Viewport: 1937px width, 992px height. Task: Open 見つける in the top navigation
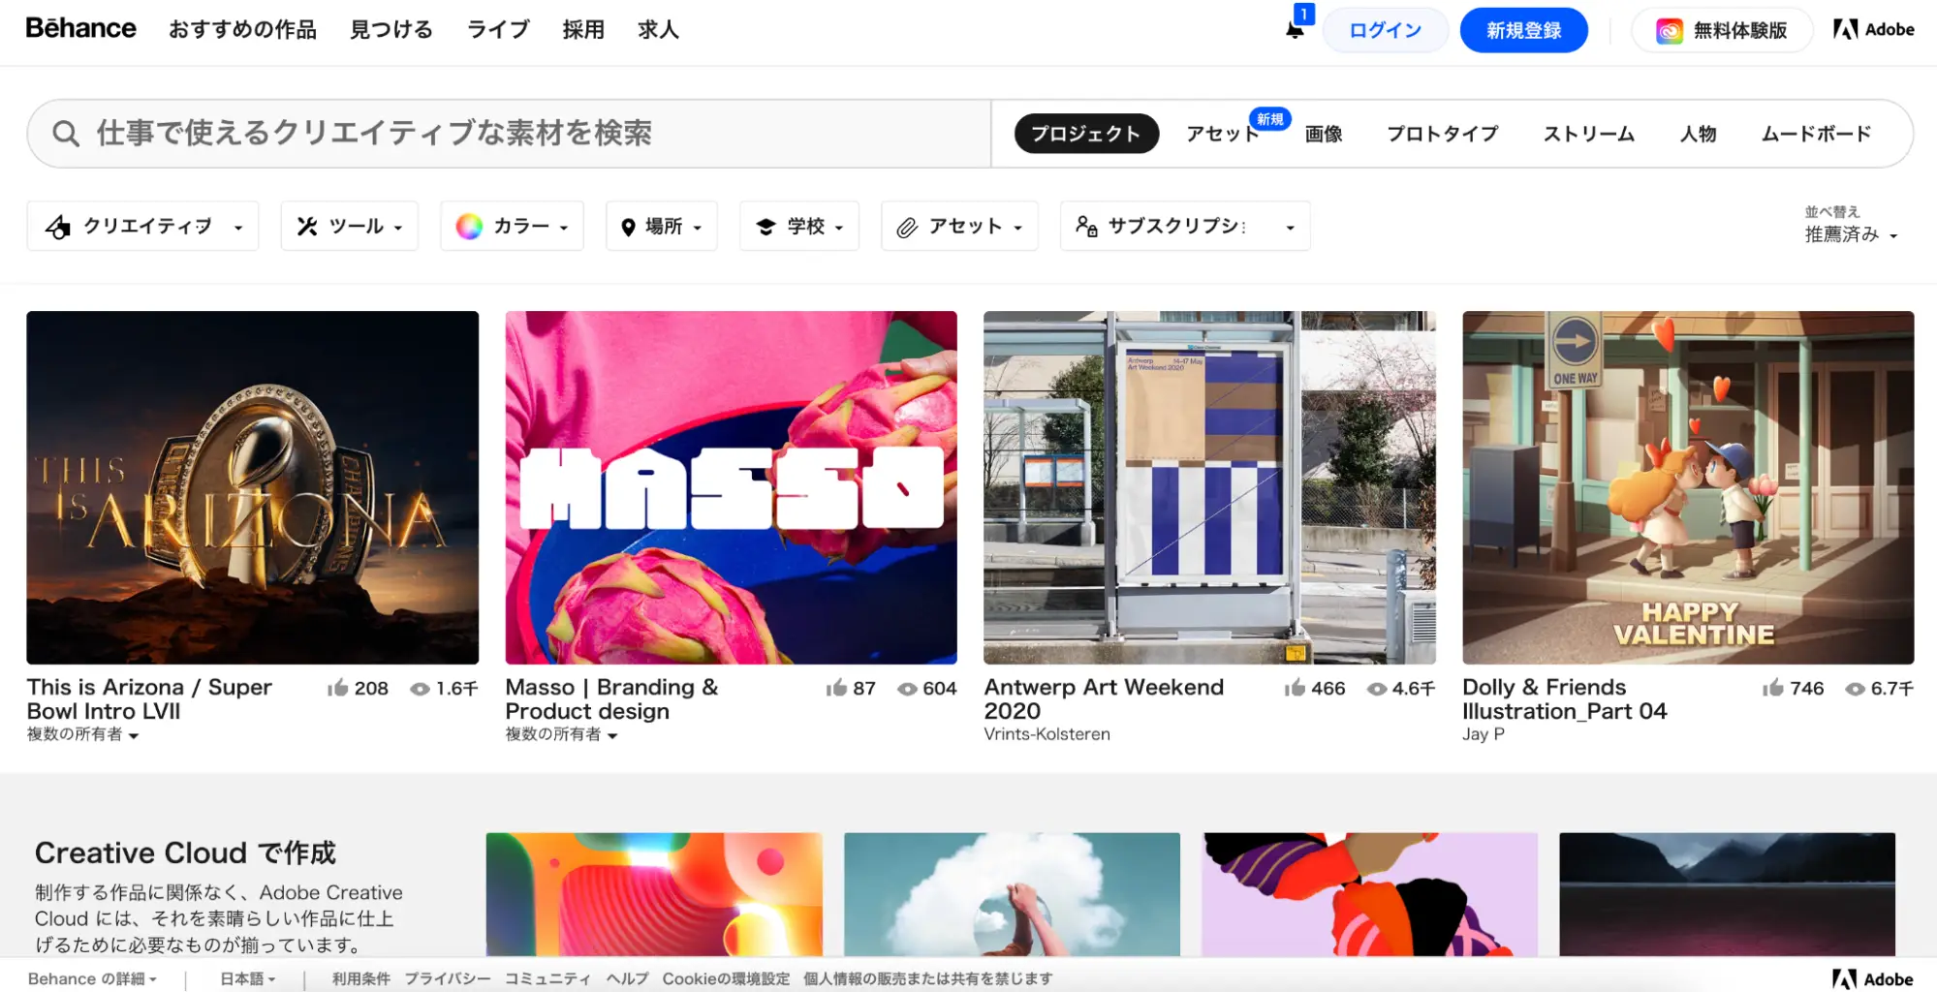pos(391,30)
